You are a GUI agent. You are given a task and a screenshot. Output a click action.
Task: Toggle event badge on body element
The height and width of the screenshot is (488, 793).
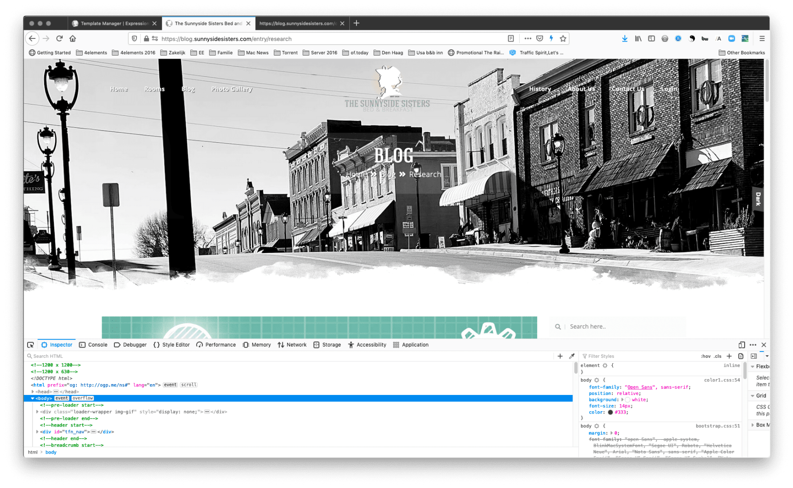pyautogui.click(x=62, y=398)
